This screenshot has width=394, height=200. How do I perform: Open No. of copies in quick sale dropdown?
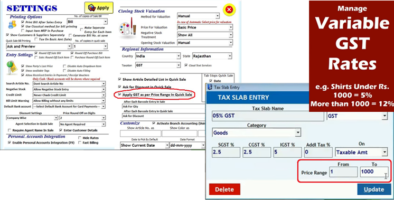(x=90, y=46)
